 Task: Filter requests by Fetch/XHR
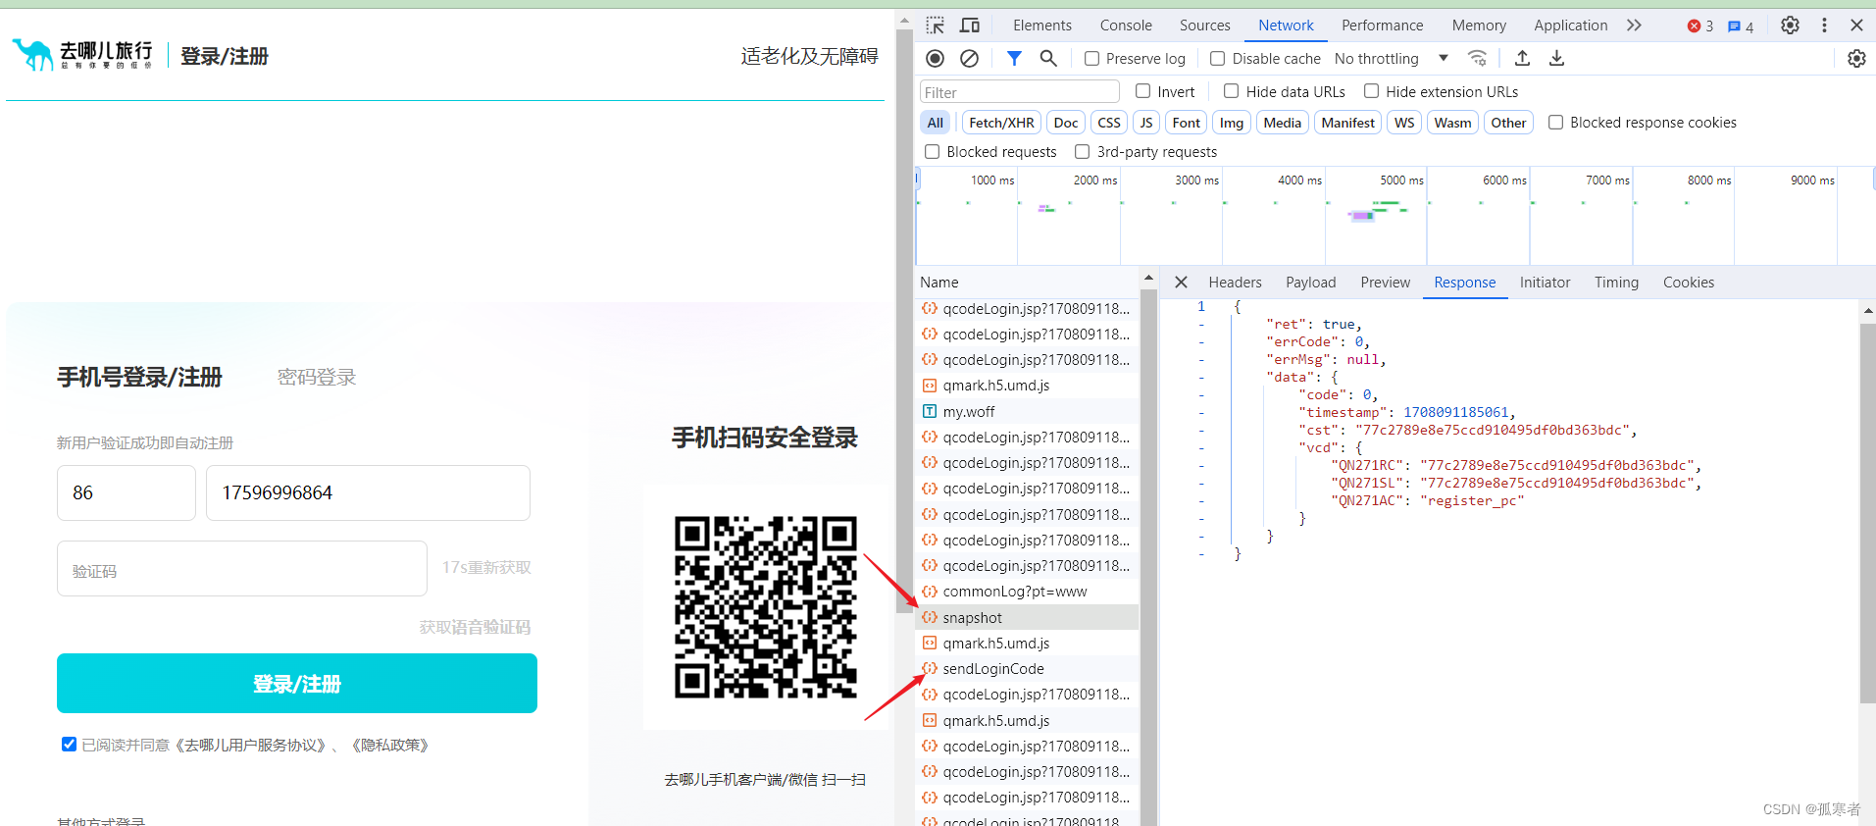pyautogui.click(x=1001, y=123)
